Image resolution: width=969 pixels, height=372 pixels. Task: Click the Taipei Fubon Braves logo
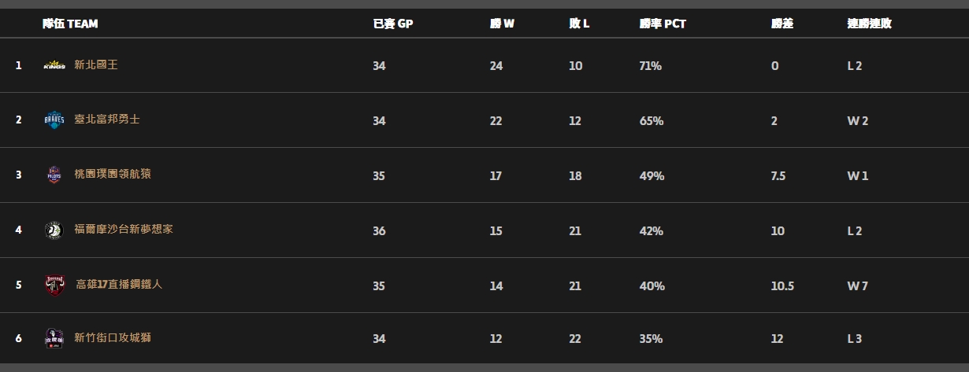coord(54,120)
